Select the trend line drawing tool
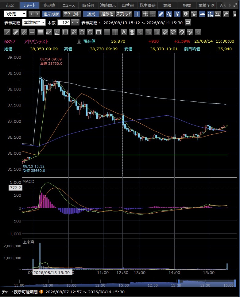Viewport: 240px width, 297px height. [x=7, y=32]
